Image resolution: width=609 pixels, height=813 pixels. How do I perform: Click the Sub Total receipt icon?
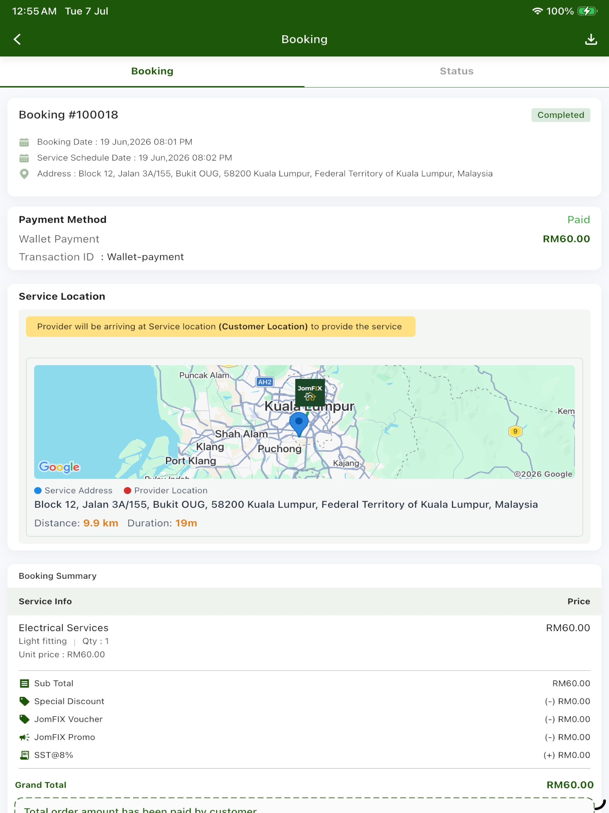pos(24,684)
